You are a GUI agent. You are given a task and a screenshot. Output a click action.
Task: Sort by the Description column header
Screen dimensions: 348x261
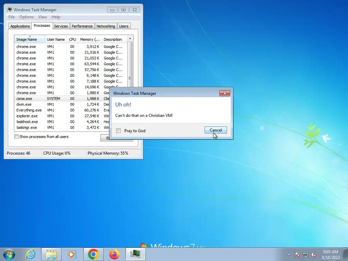pos(114,39)
